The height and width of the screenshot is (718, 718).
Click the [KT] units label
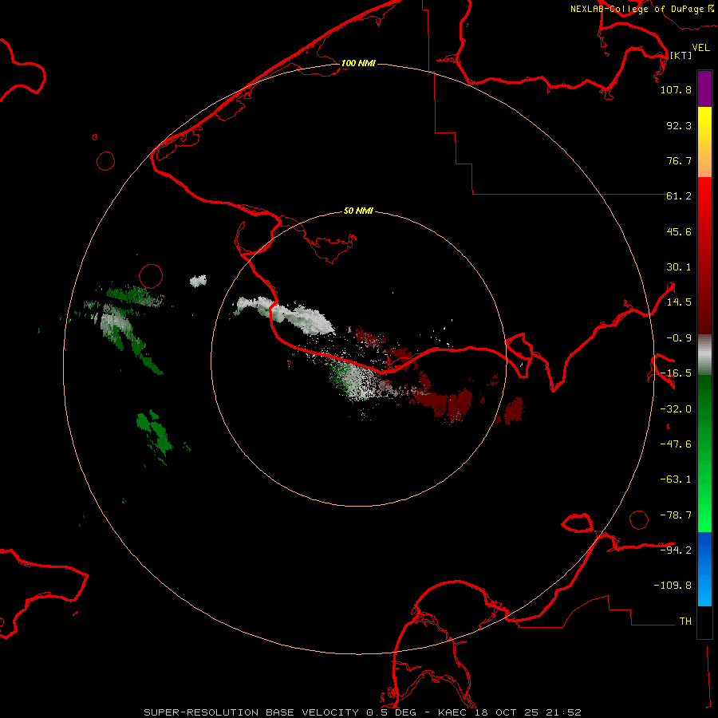tap(681, 55)
